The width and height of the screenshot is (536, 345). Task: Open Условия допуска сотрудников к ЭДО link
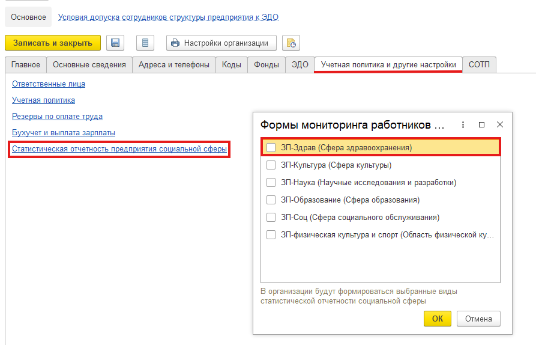pos(168,17)
